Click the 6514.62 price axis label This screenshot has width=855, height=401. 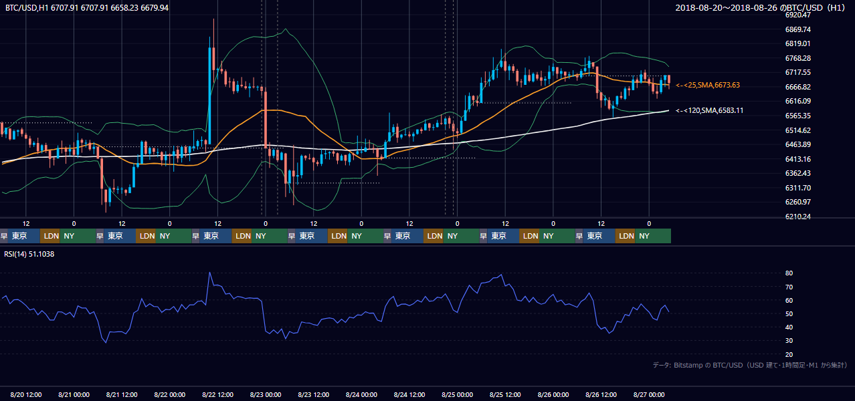click(798, 130)
